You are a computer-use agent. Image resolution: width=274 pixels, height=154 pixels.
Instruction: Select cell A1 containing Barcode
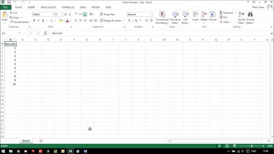[10, 44]
